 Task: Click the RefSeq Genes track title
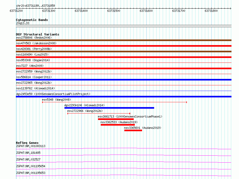(x=27, y=143)
